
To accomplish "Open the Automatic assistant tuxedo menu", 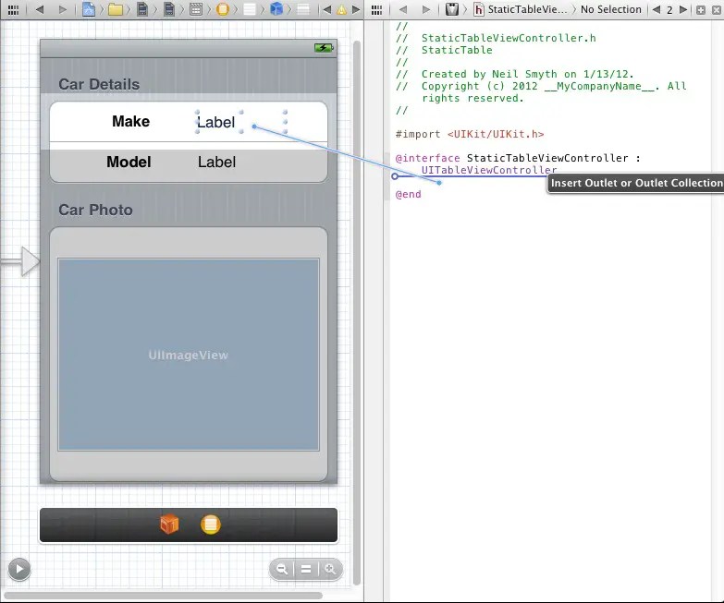I will click(451, 9).
